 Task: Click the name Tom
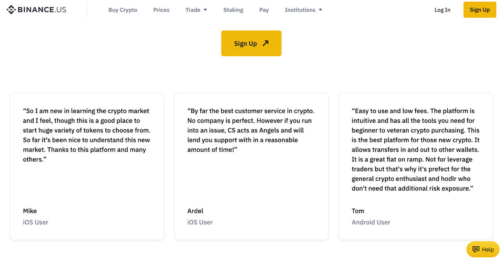(358, 211)
